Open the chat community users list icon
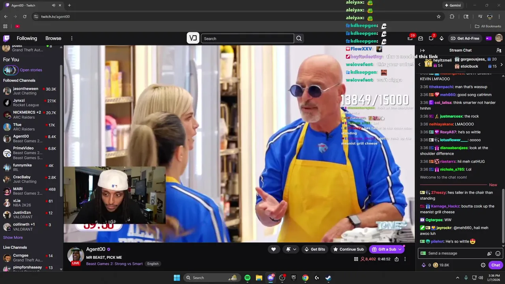 499,50
